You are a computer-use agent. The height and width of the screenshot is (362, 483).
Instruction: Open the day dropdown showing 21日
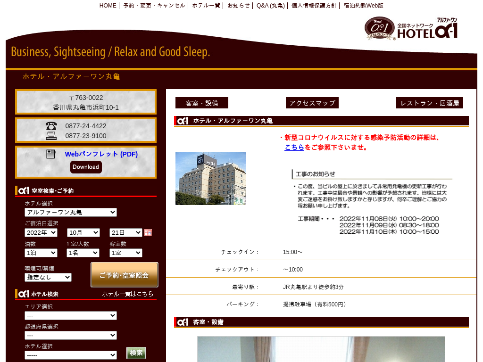(125, 233)
